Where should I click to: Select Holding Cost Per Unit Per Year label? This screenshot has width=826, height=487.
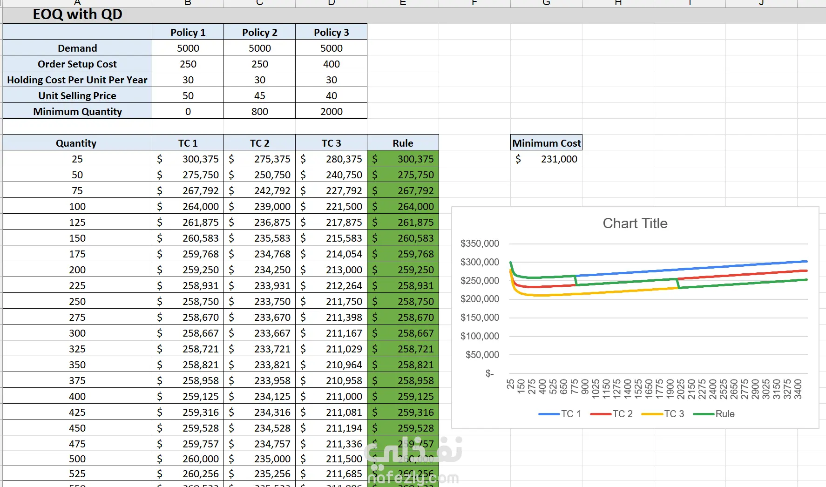coord(77,80)
